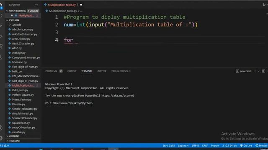Open Perfect_Square.py file
This screenshot has height=150, width=268.
click(23, 95)
